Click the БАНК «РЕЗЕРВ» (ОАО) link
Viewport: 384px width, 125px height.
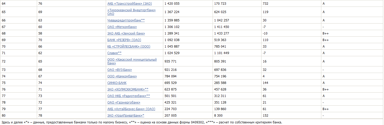124,40
